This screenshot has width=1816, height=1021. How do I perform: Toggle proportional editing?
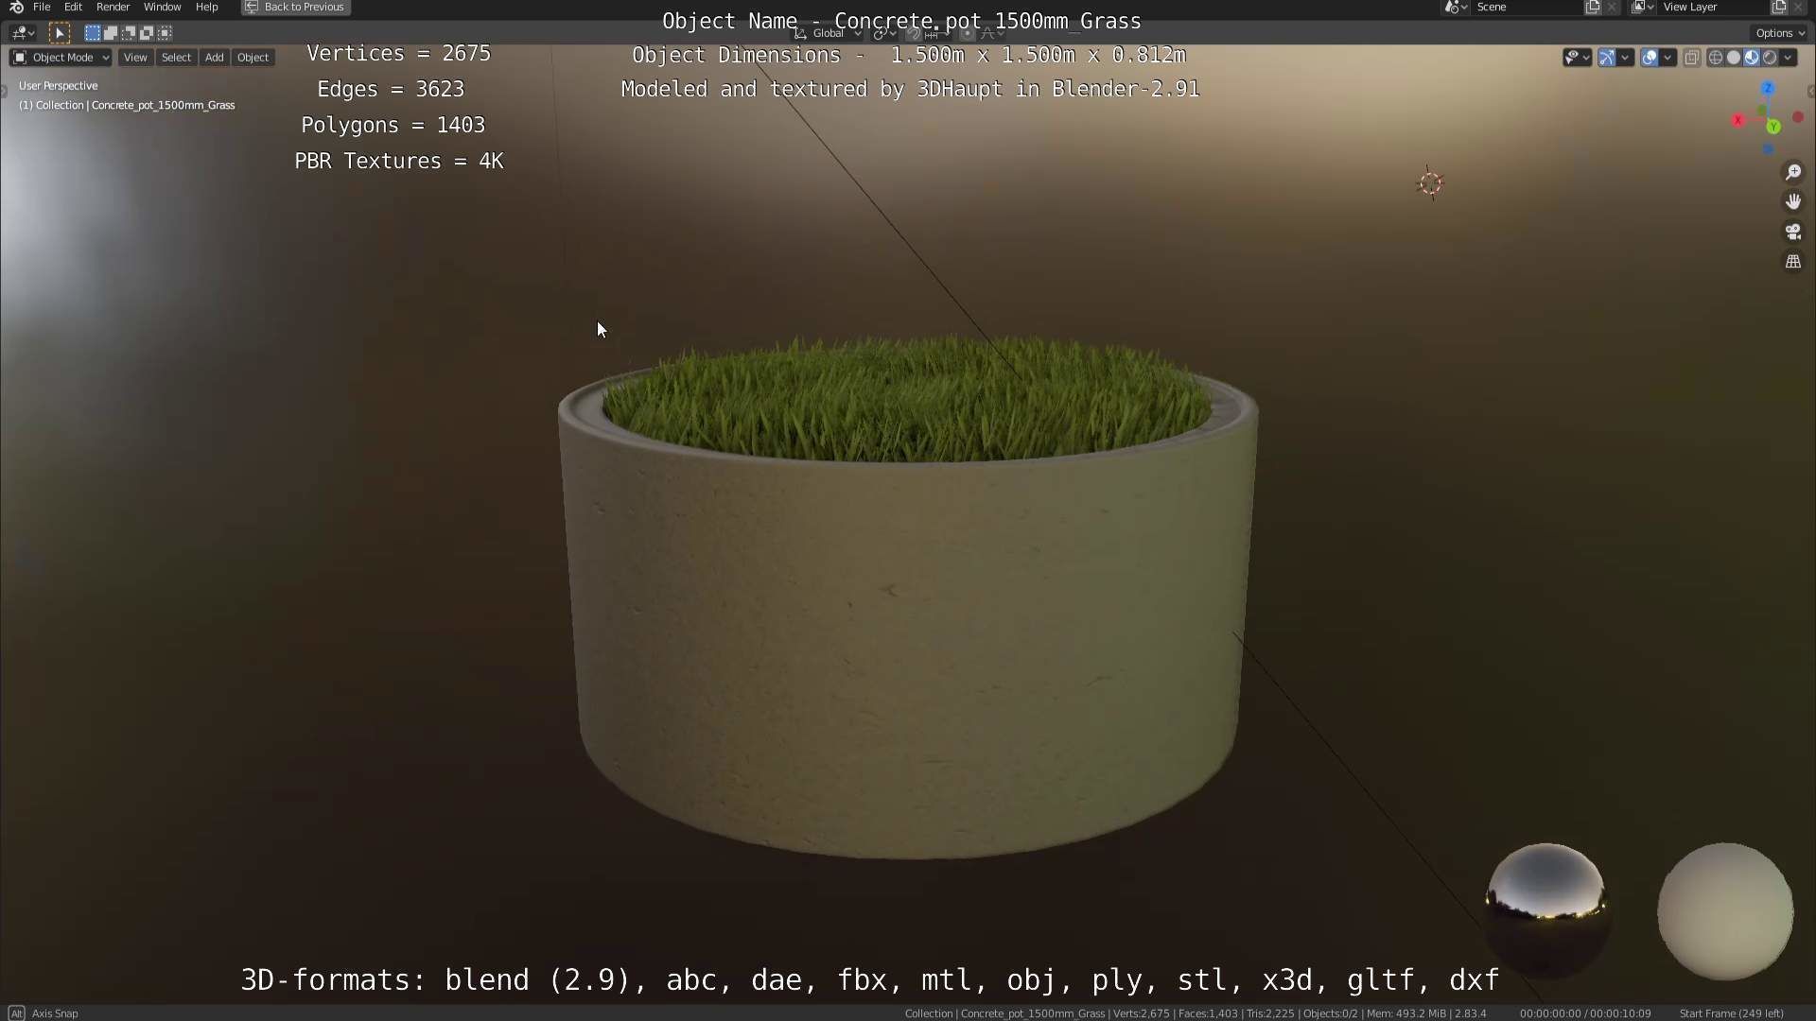967,33
